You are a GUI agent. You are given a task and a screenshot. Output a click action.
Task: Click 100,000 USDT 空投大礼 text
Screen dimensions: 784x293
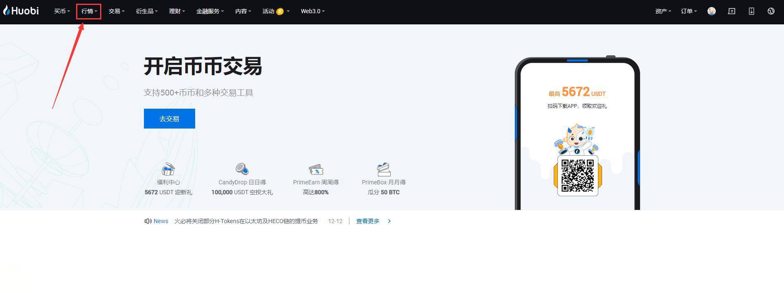(242, 192)
